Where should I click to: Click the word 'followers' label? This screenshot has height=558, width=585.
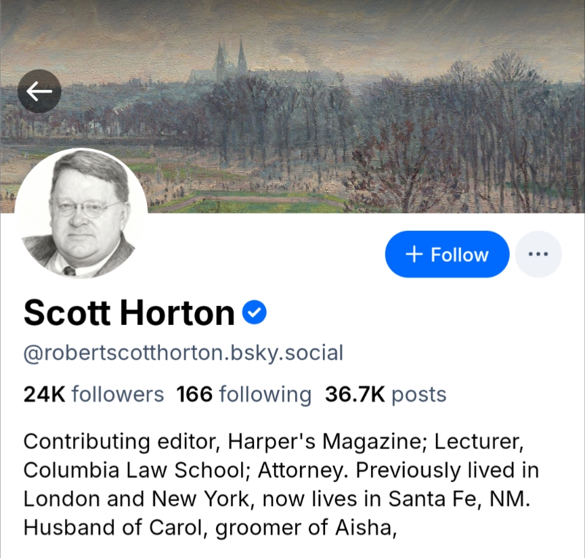(x=118, y=394)
